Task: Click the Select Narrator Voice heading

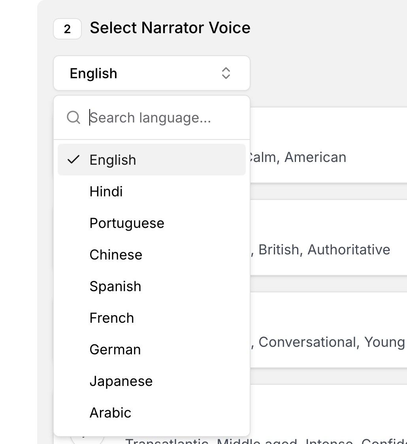Action: pos(170,28)
